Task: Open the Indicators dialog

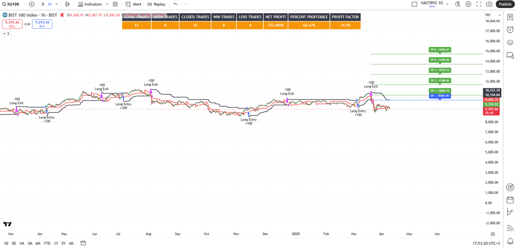Action: click(x=90, y=4)
